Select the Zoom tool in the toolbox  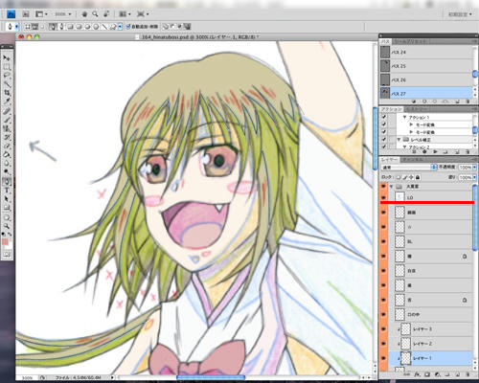pos(7,226)
